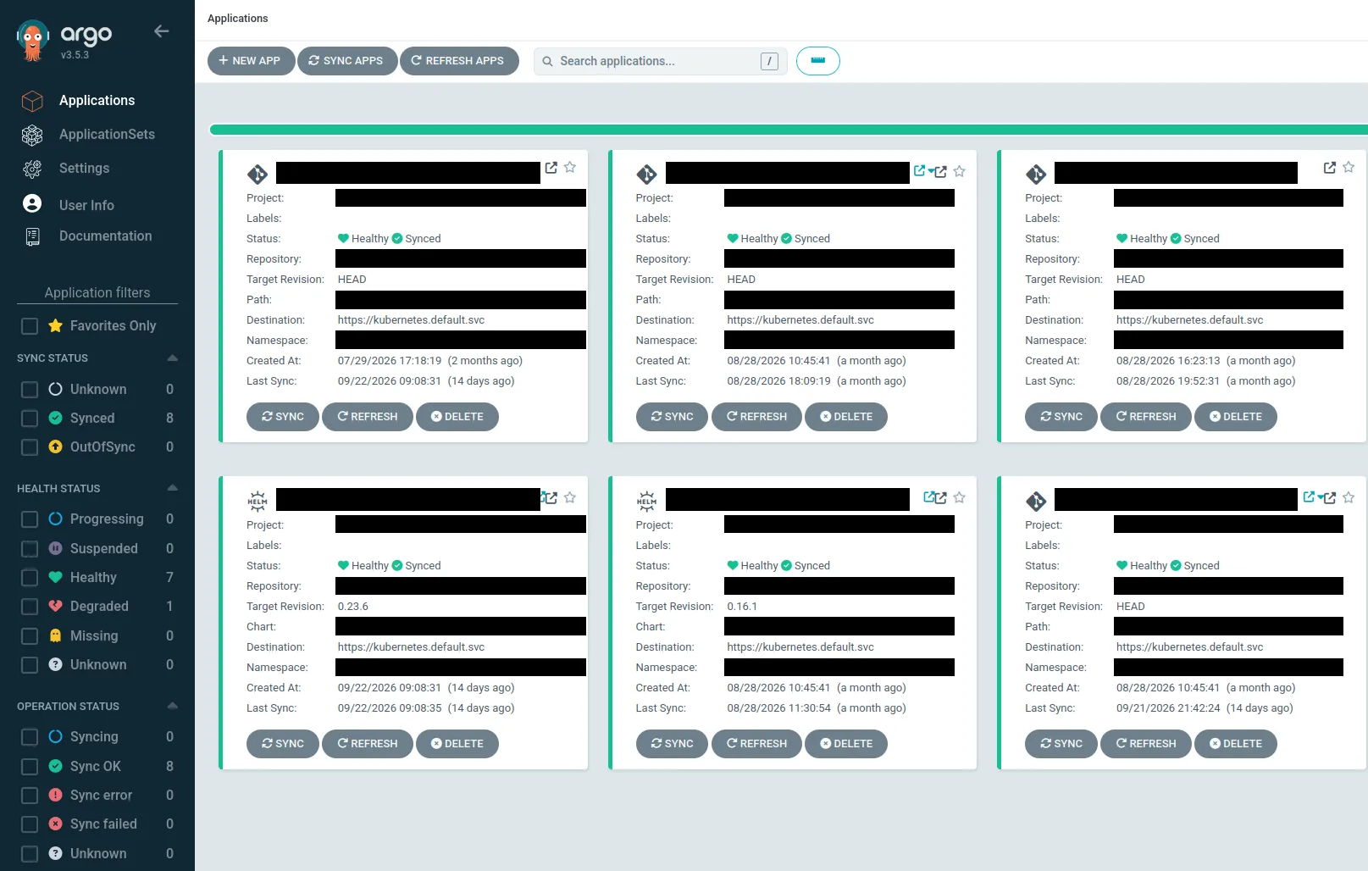Click the REFRESH APPS button

[x=458, y=61]
